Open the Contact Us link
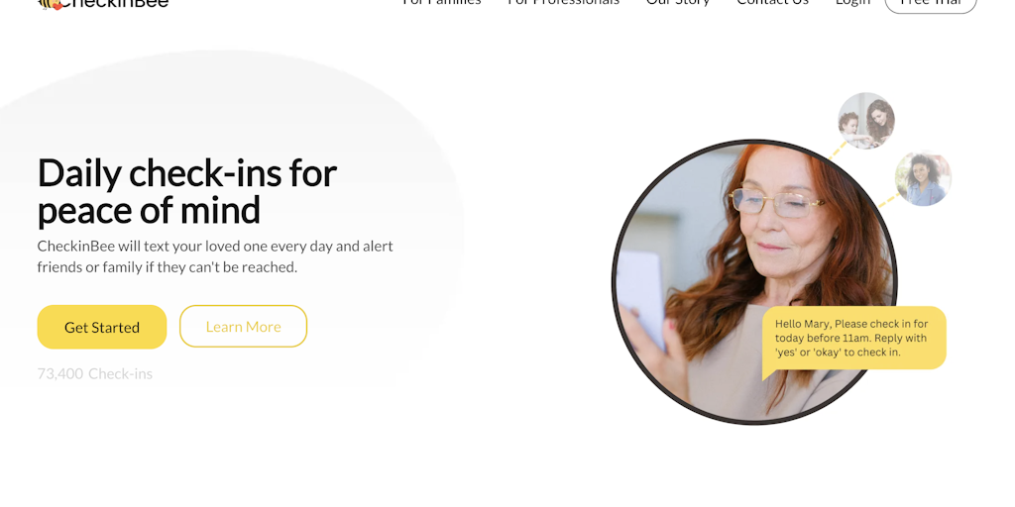Viewport: 1015px width, 507px height. tap(772, 2)
